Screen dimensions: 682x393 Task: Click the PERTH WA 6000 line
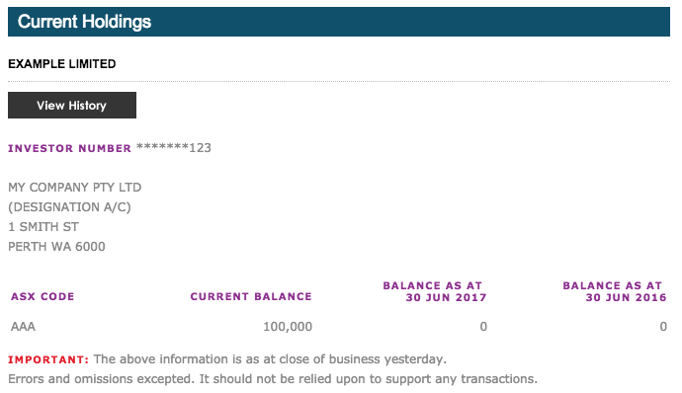click(x=56, y=247)
